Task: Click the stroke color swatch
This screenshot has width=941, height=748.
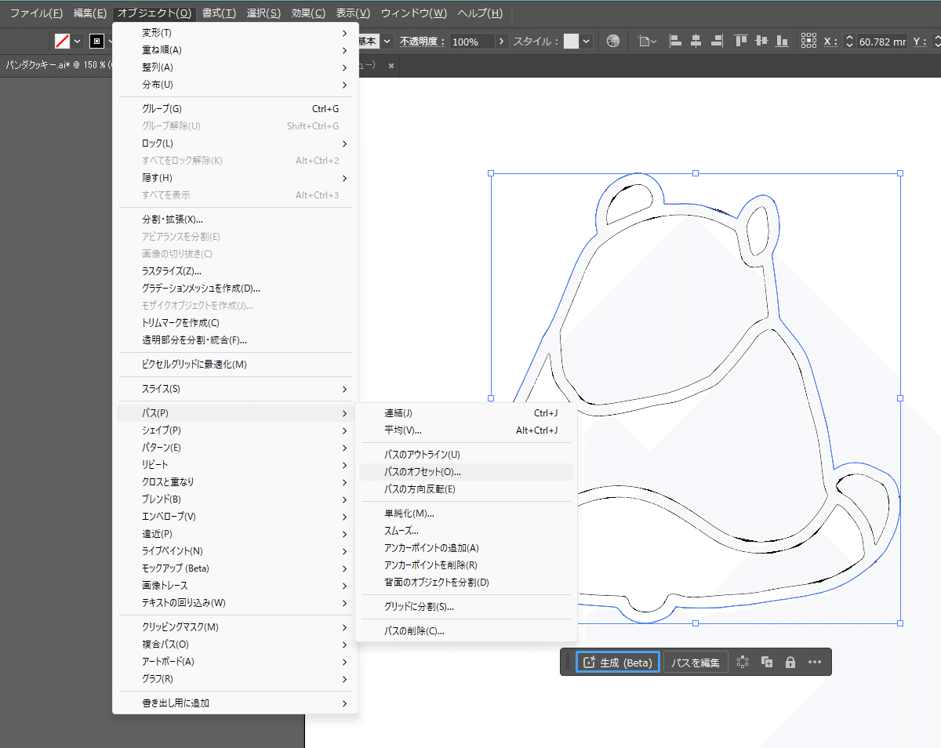Action: (97, 41)
